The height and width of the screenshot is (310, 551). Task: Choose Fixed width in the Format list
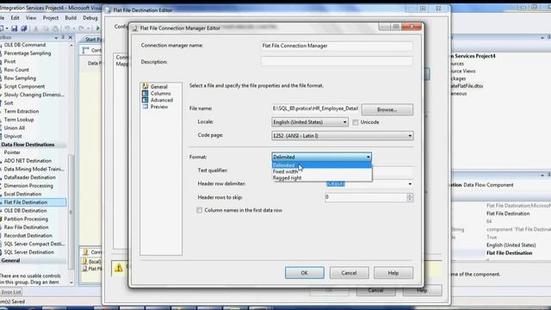point(321,171)
